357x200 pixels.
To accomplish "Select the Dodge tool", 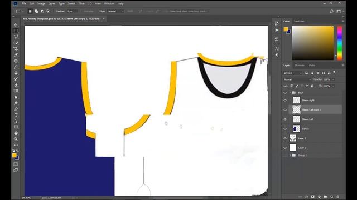I will 16,103.
